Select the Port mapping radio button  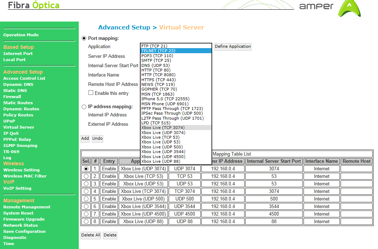point(84,38)
